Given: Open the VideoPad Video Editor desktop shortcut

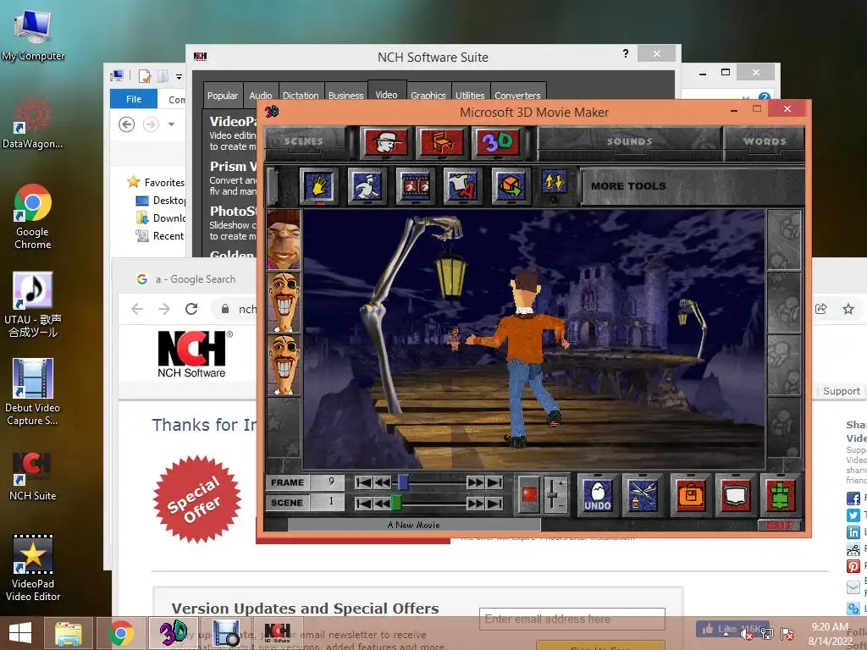Looking at the screenshot, I should tap(33, 568).
